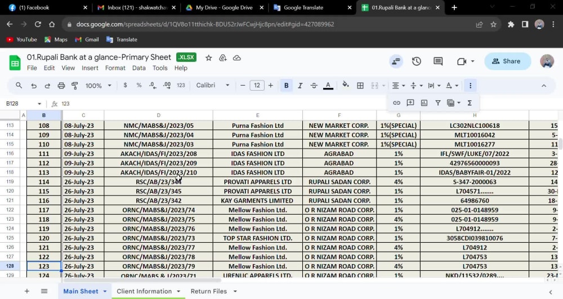Screen dimensions: 563x299
Task: Open the Insert menu
Action: (90, 68)
